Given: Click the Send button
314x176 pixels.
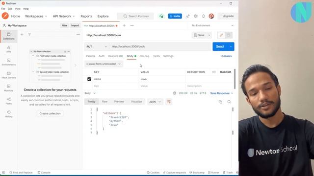Looking at the screenshot, I should tap(220, 47).
